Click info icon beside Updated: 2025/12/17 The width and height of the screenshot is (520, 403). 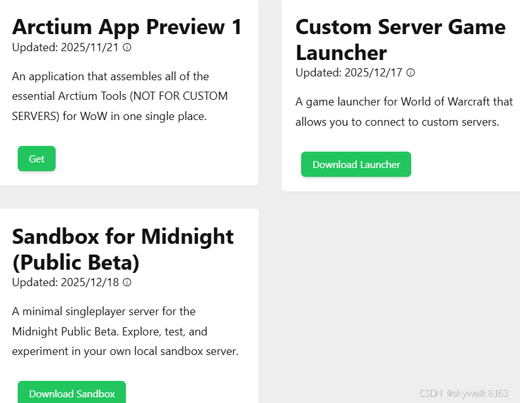(411, 73)
